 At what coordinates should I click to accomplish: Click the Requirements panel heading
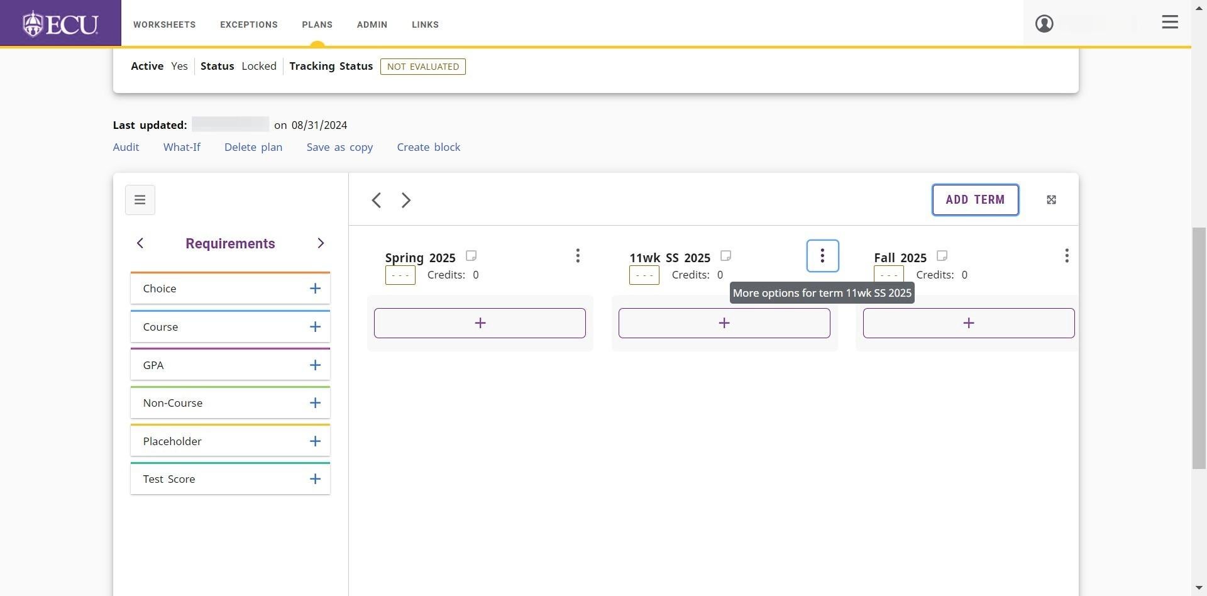[x=230, y=243]
